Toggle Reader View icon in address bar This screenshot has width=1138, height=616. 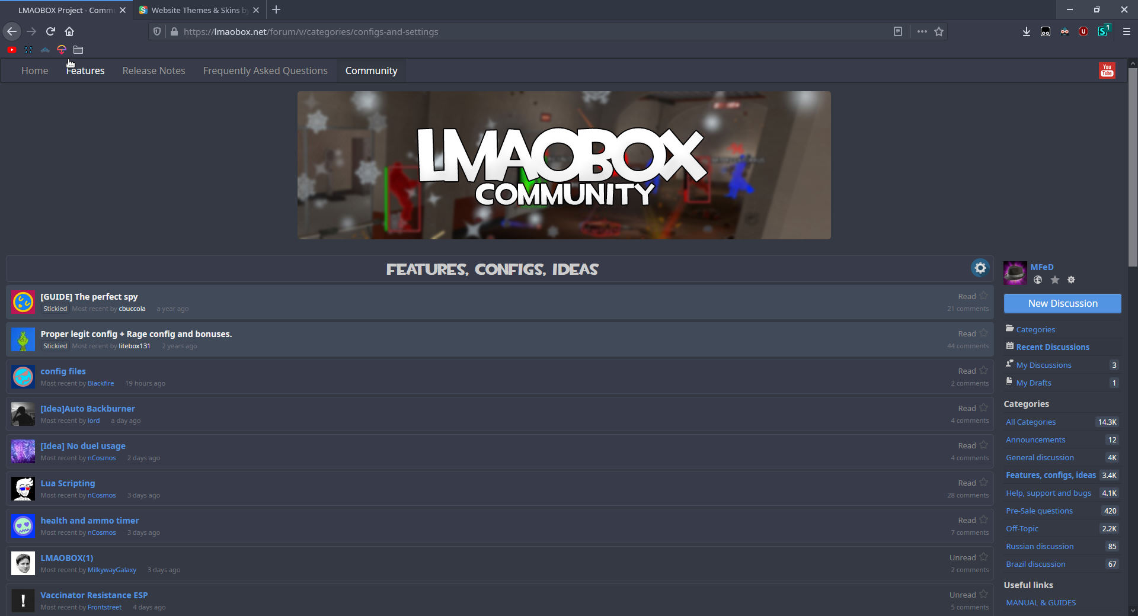click(x=898, y=31)
